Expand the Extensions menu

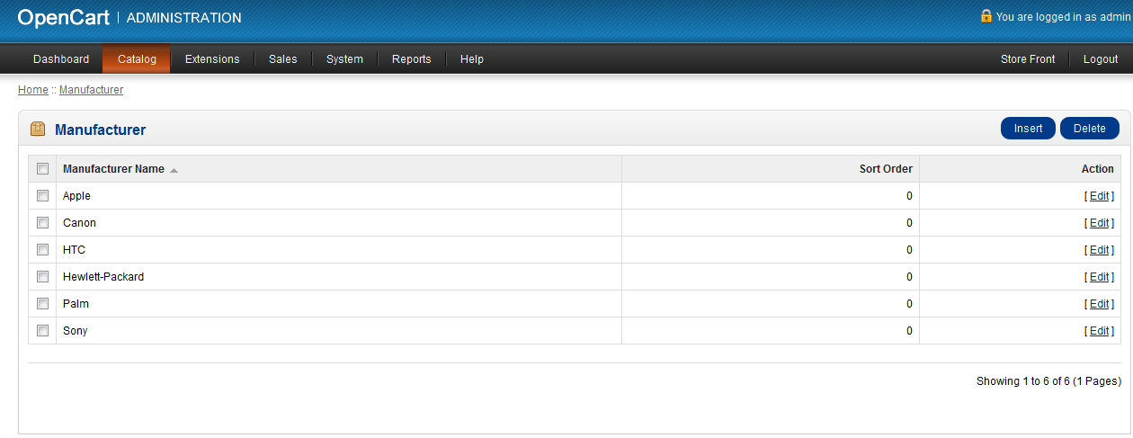212,59
